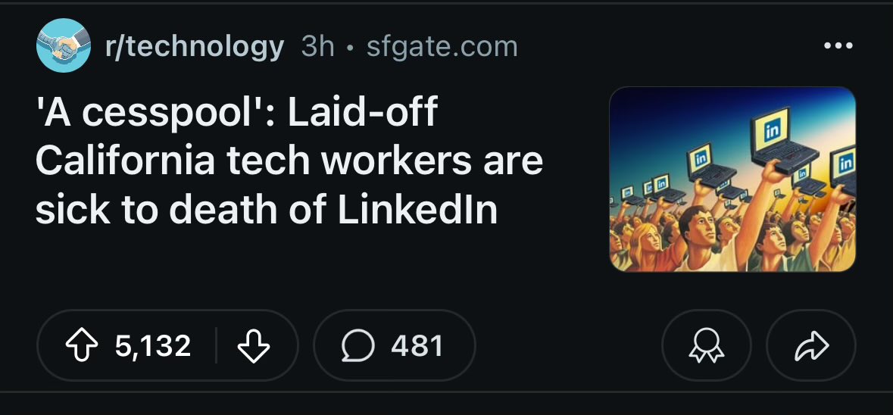Viewport: 893px width, 415px height.
Task: Visit the r/technology subreddit name
Action: point(195,47)
